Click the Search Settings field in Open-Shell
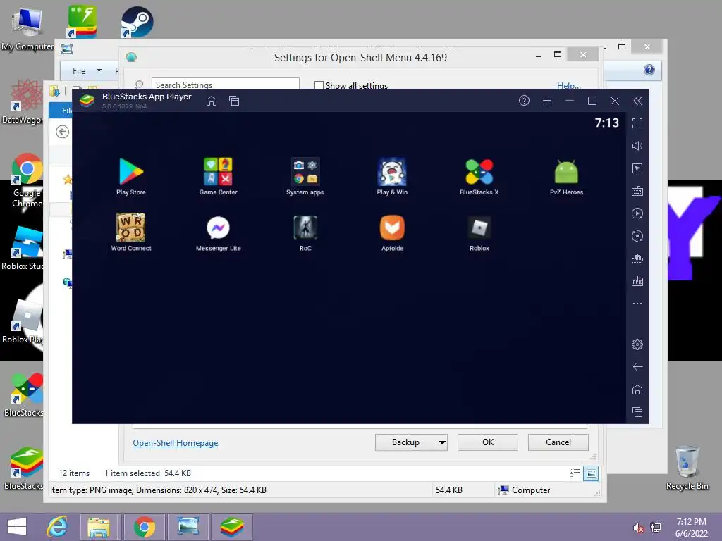 pos(225,84)
